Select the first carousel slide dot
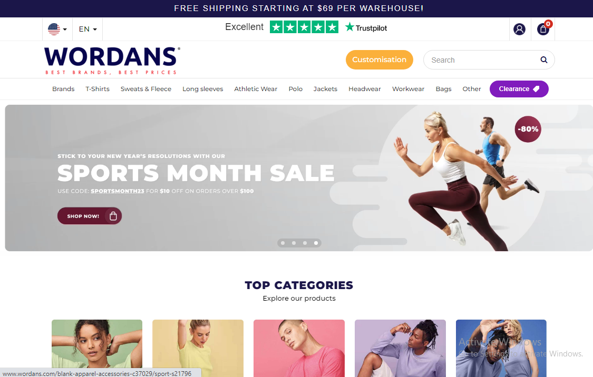This screenshot has width=593, height=377. click(x=283, y=243)
